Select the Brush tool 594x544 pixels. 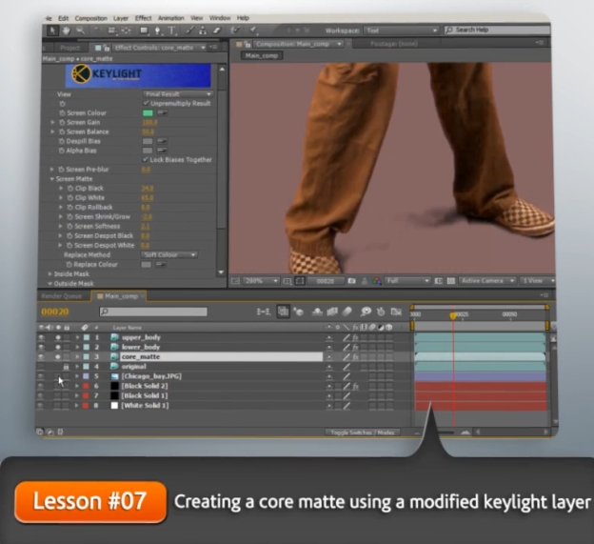189,30
